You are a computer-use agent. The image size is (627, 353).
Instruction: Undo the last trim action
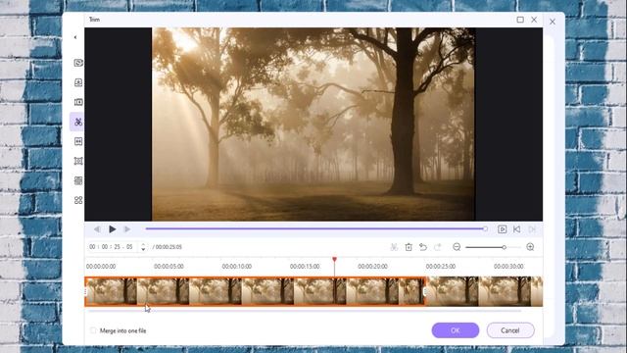pos(423,247)
